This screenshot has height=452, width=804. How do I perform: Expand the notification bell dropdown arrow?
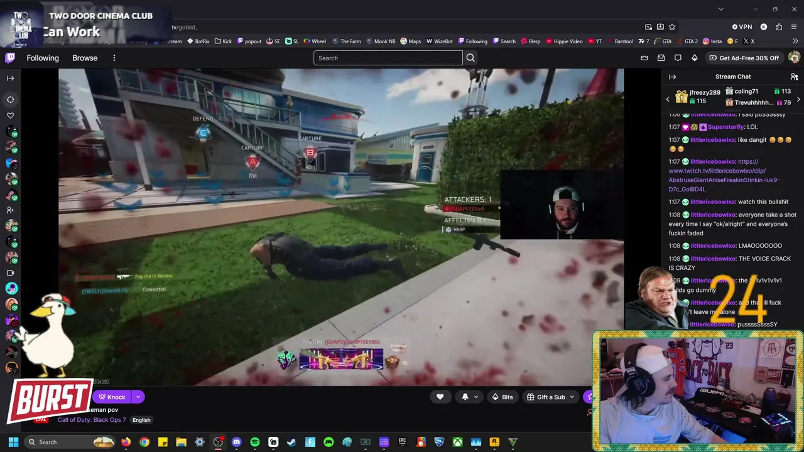(x=476, y=397)
